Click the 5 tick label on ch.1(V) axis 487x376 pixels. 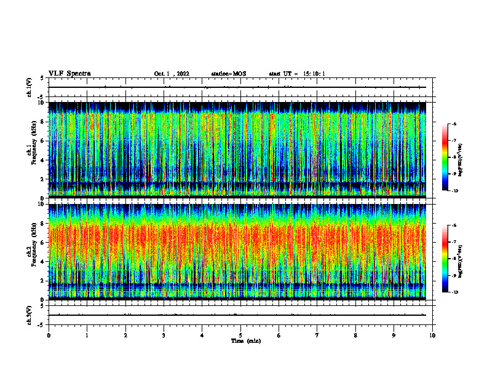42,78
